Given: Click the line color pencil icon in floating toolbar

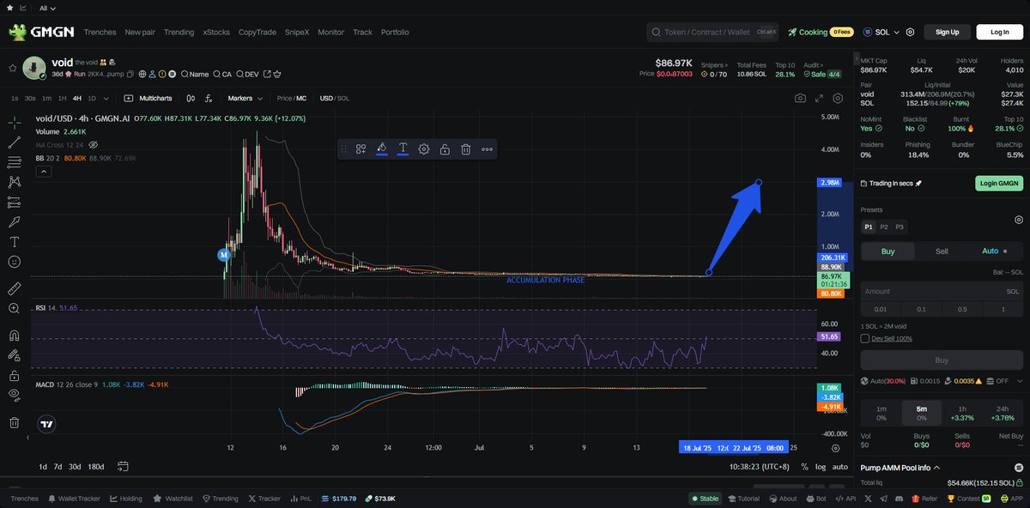Looking at the screenshot, I should pos(382,149).
